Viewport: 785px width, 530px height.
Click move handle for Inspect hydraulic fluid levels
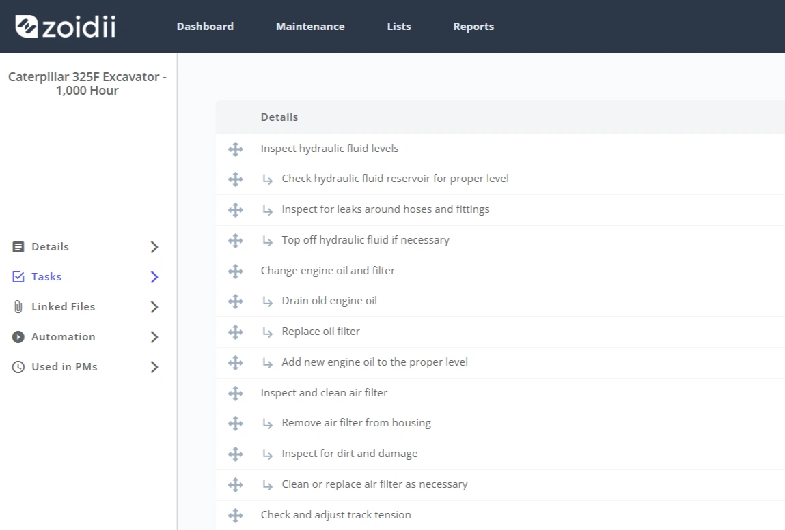pyautogui.click(x=235, y=149)
